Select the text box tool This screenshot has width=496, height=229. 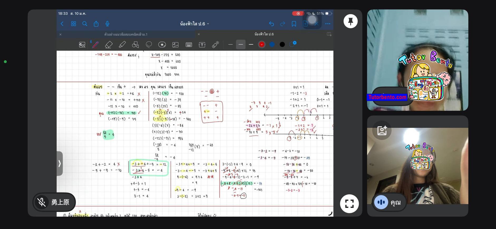(202, 45)
